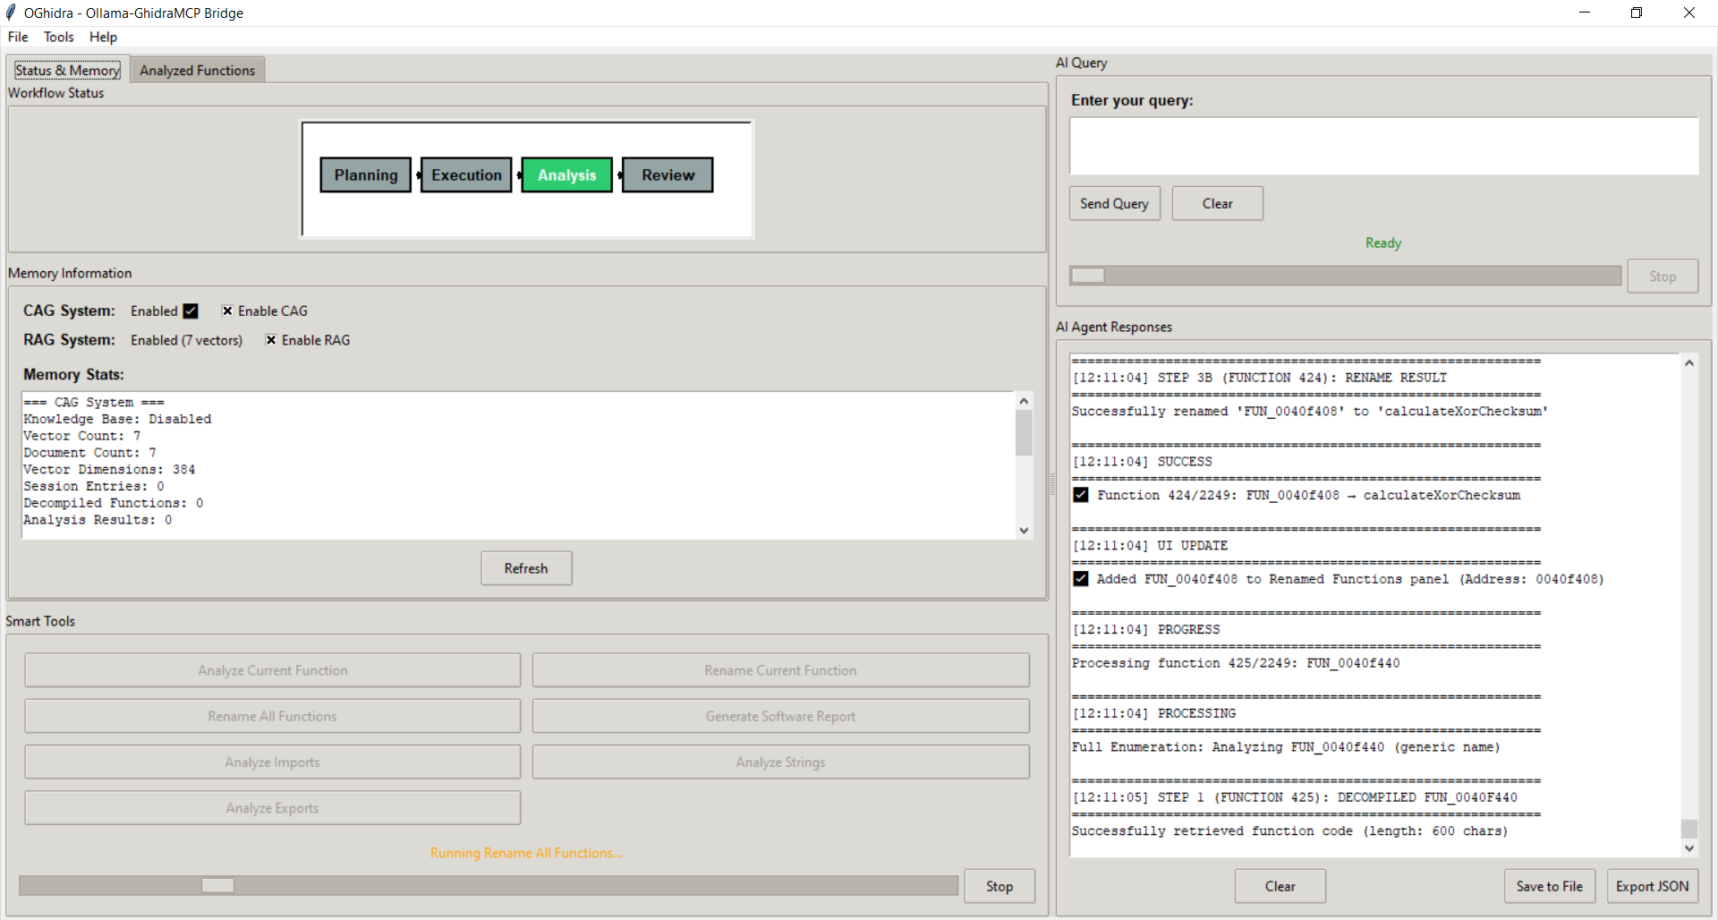
Task: Click the AI responses scrollbar thumb
Action: pyautogui.click(x=1689, y=829)
